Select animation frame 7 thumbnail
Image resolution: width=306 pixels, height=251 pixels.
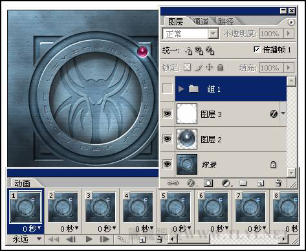(250, 207)
